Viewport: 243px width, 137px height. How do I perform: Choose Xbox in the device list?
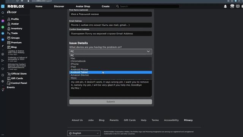point(110,78)
